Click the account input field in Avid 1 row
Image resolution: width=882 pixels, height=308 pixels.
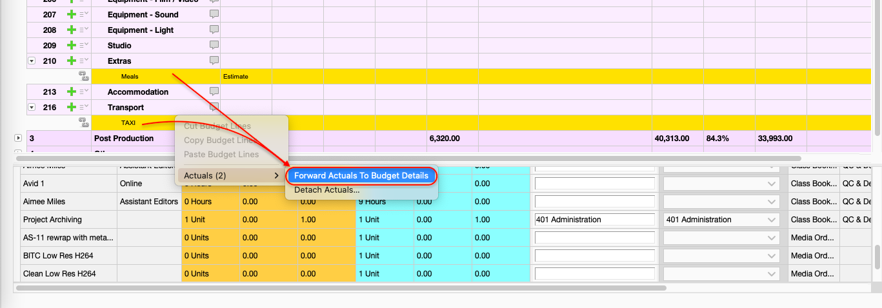594,184
